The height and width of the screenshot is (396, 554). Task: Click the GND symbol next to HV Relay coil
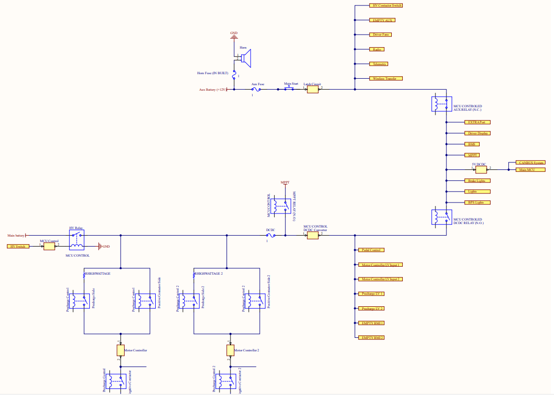100,247
